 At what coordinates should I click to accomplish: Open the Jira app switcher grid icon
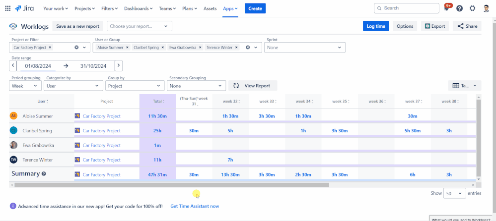pyautogui.click(x=8, y=8)
